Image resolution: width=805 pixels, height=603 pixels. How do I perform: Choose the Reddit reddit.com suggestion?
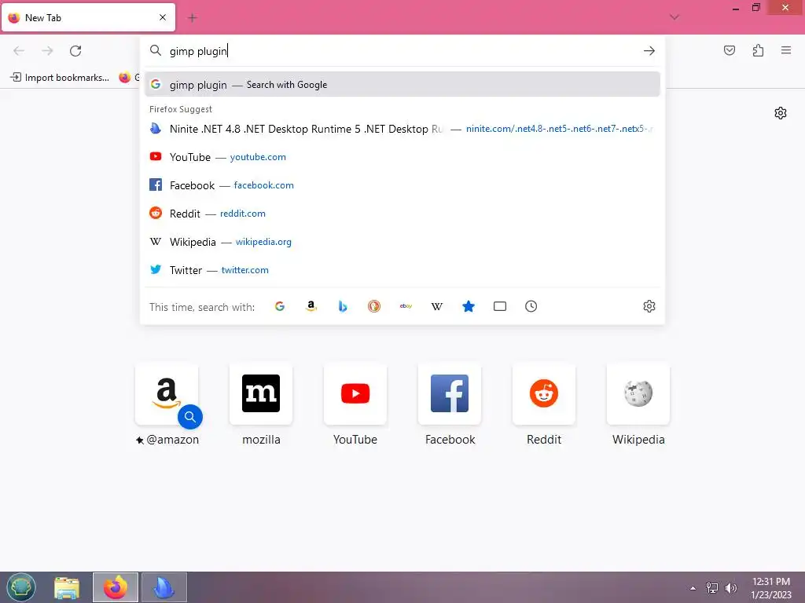click(402, 214)
